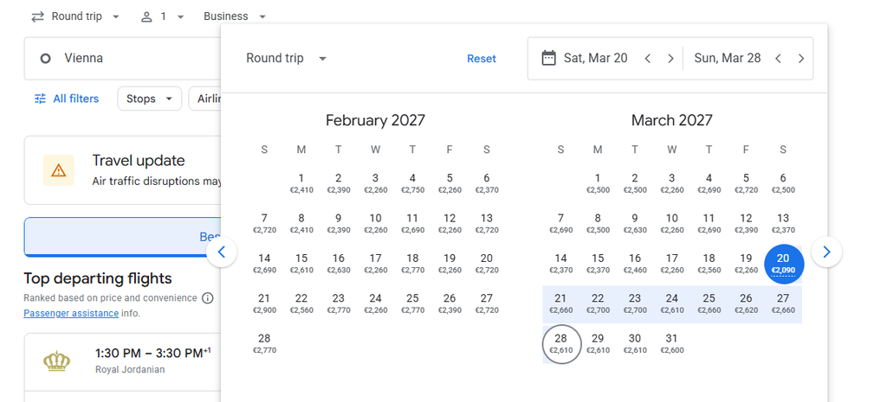Select February 28 in the calendar
This screenshot has width=887, height=402.
(264, 344)
